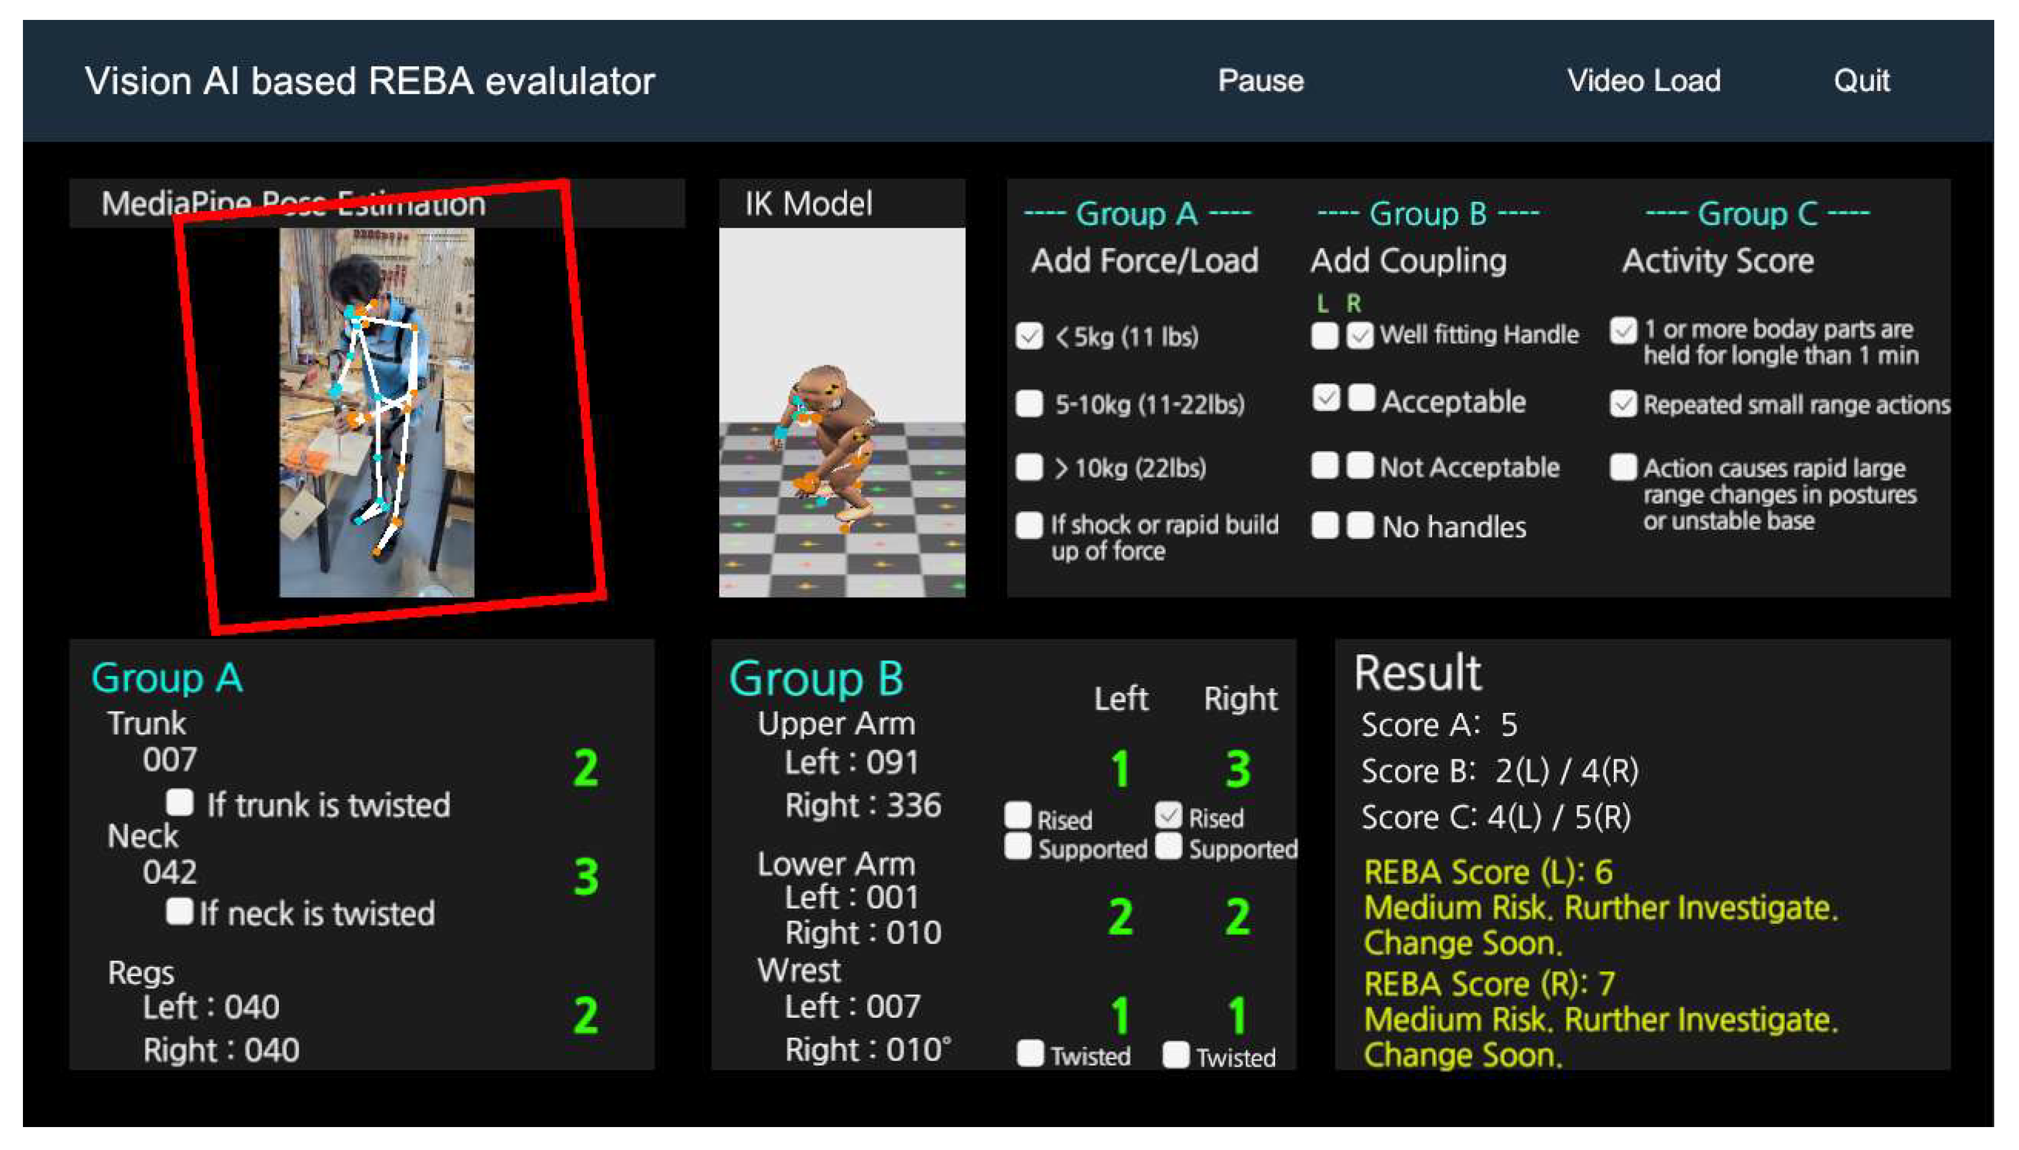This screenshot has width=2019, height=1150.
Task: Enable the 5-10kg (11-22lbs) load checkbox
Action: tap(1028, 403)
